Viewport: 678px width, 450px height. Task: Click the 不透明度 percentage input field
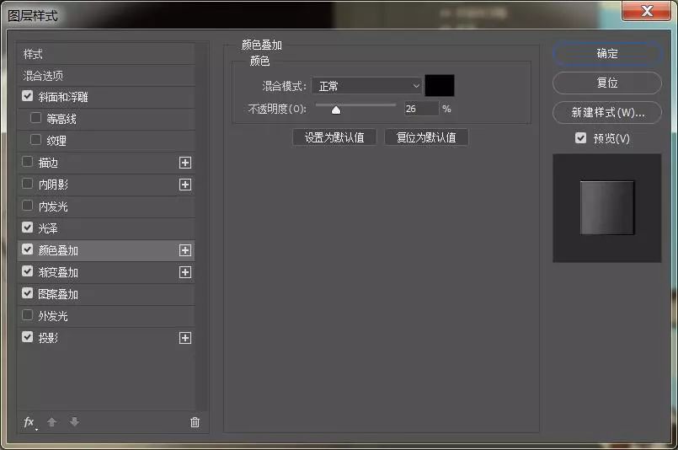point(420,109)
